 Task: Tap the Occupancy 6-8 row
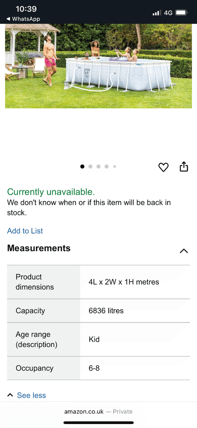pyautogui.click(x=98, y=368)
